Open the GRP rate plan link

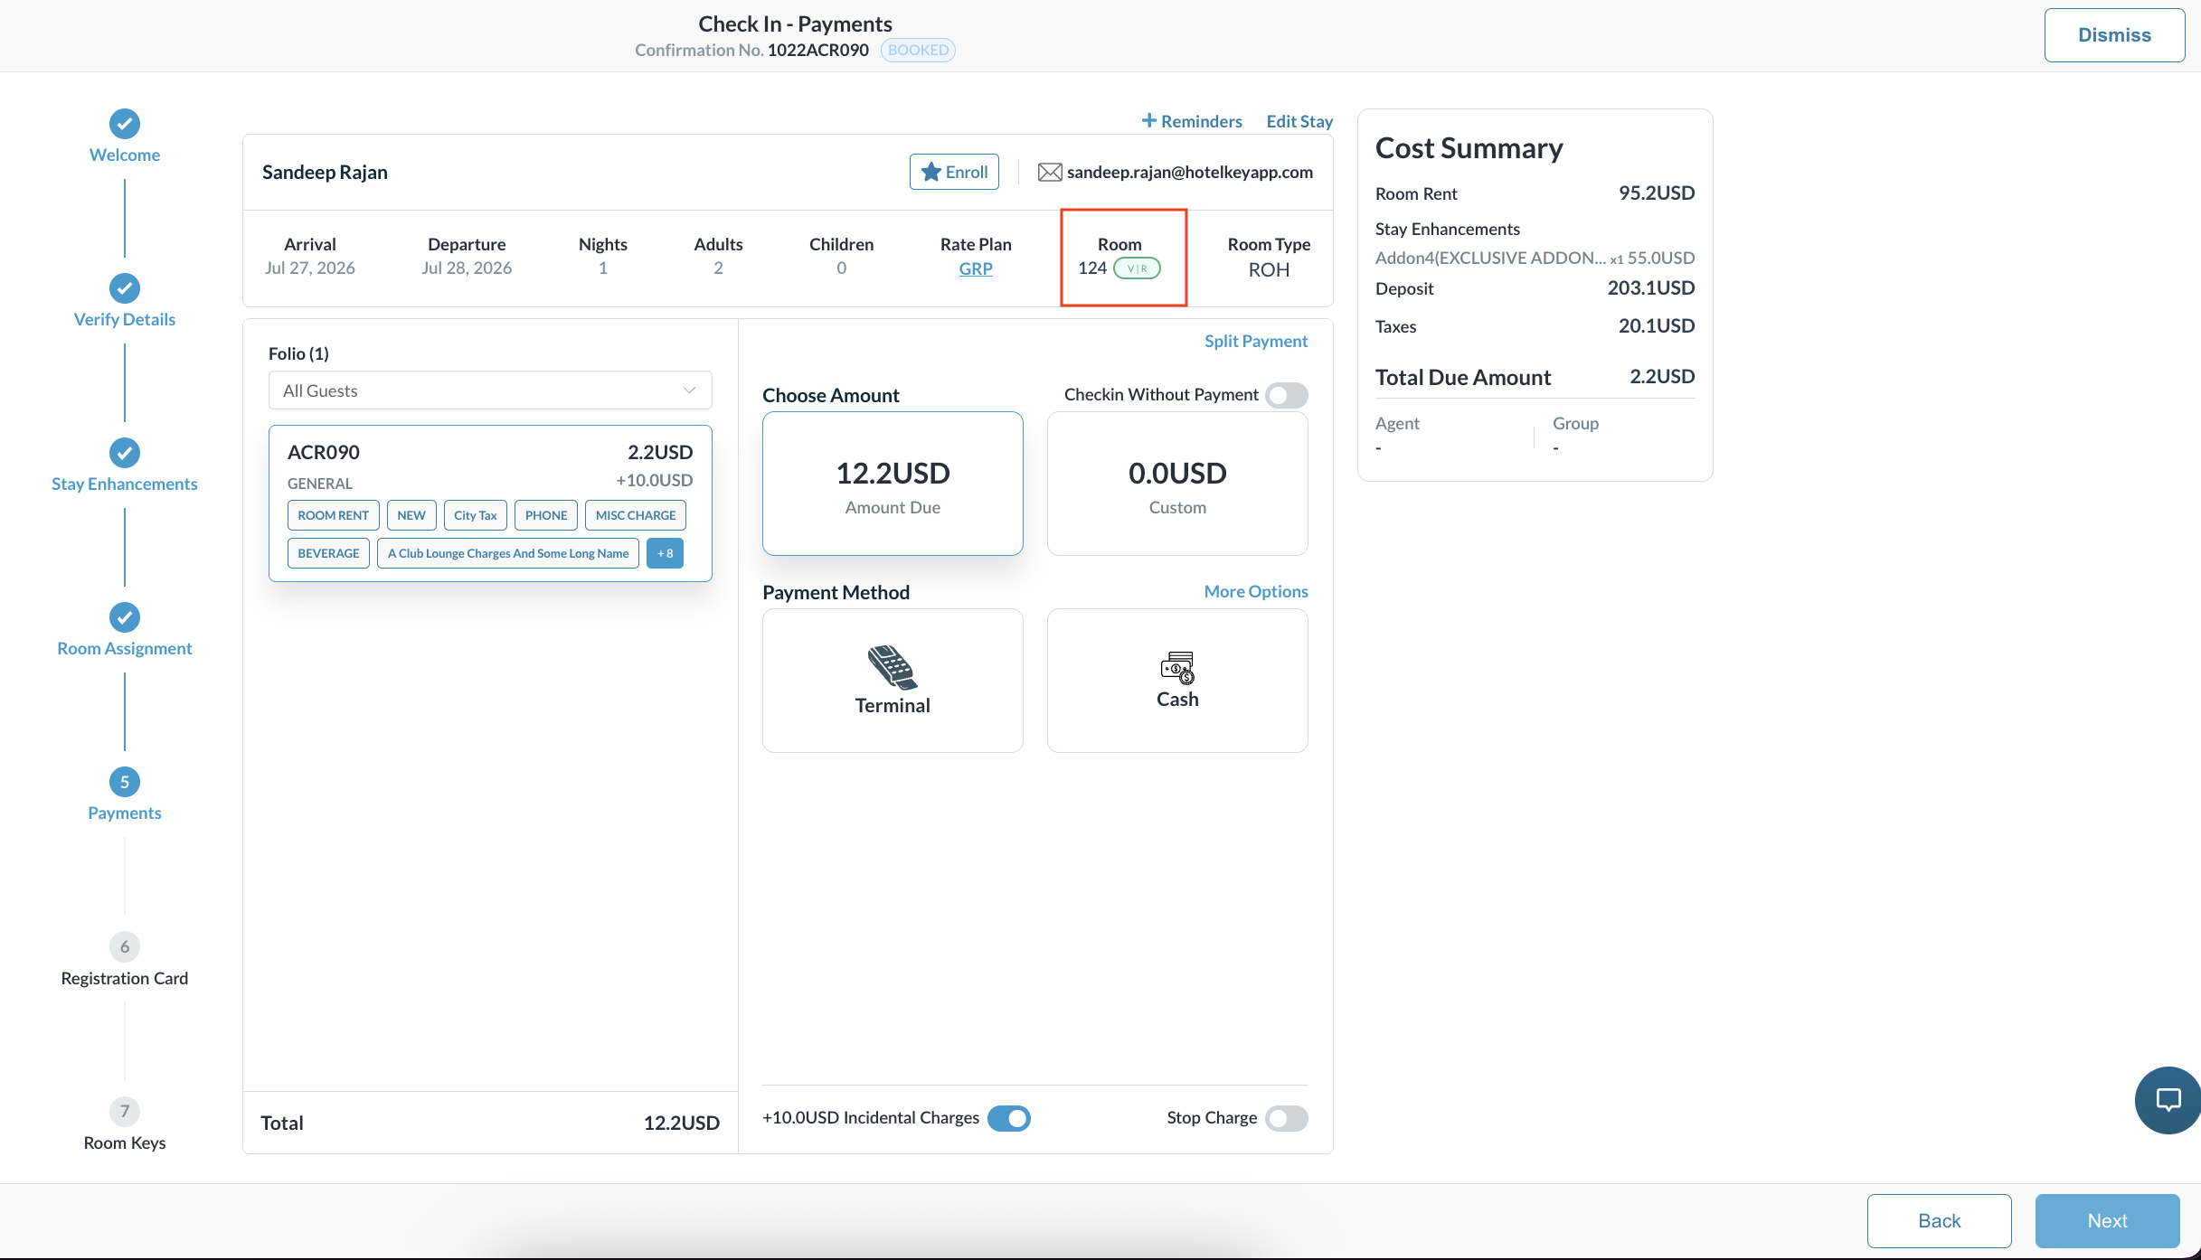pyautogui.click(x=976, y=268)
